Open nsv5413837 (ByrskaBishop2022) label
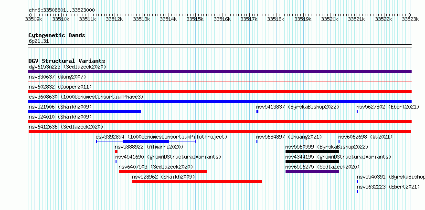The width and height of the screenshot is (425, 210). tap(297, 107)
